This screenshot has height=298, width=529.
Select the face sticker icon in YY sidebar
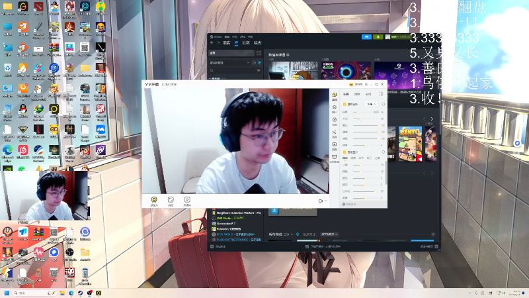[335, 107]
